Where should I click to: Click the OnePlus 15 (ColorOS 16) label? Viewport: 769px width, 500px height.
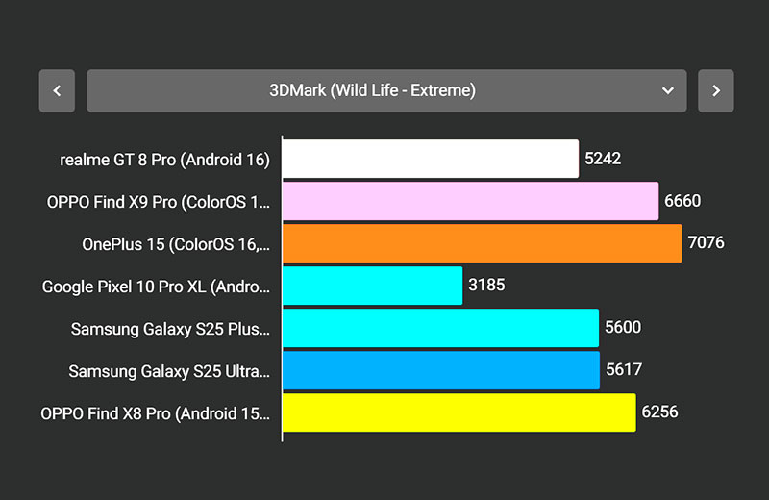176,244
